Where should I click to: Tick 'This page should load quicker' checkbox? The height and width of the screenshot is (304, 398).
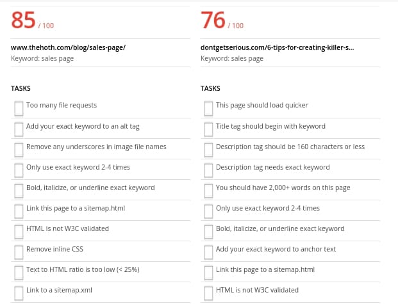208,108
